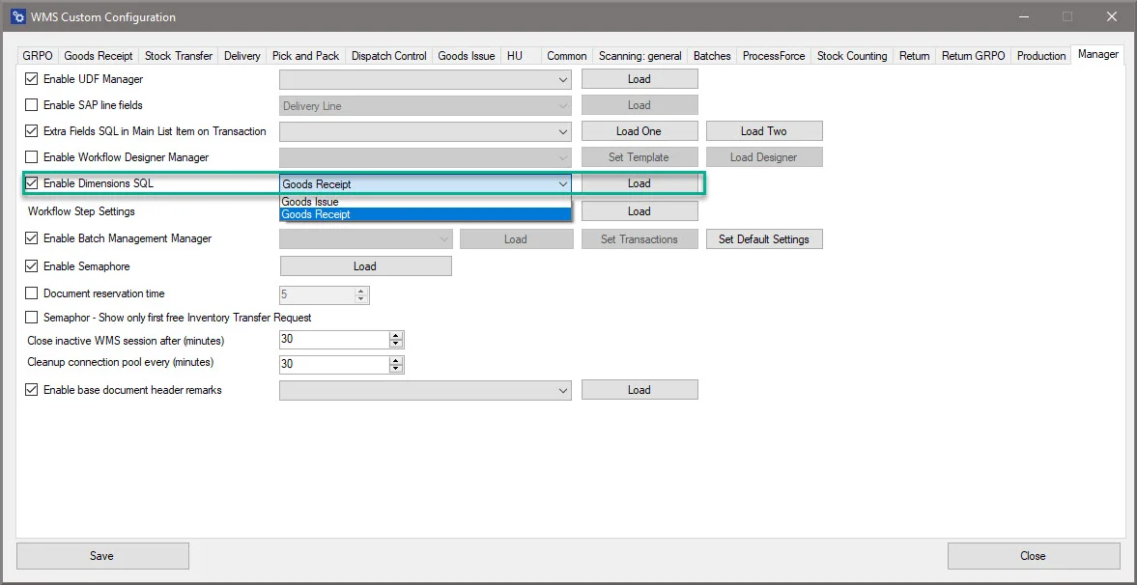The width and height of the screenshot is (1137, 585).
Task: Switch to Dispatch Control tab
Action: coord(389,56)
